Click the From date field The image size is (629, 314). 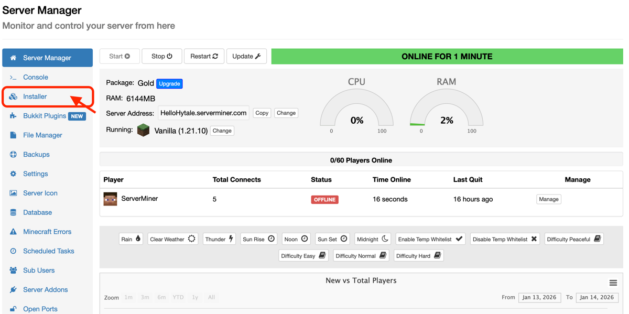click(539, 297)
